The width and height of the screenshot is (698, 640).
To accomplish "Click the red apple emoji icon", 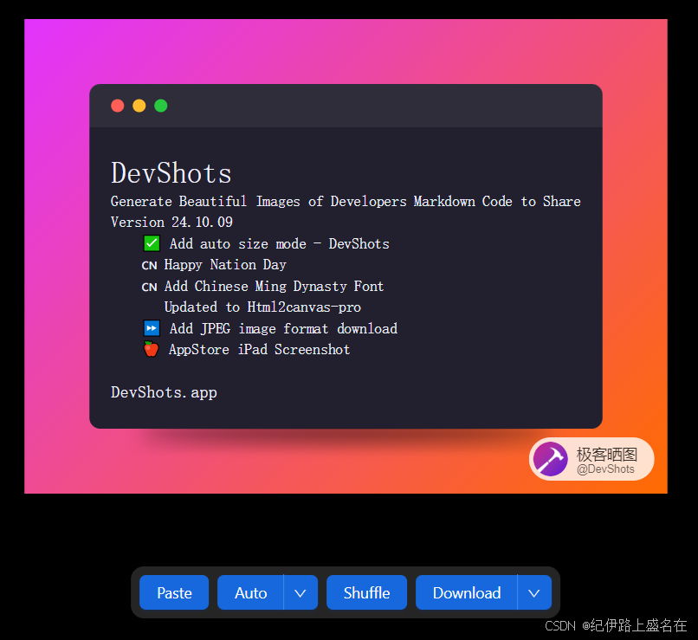I will coord(151,349).
